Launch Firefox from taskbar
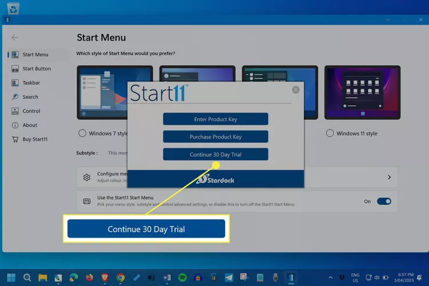The image size is (429, 286). [x=89, y=278]
